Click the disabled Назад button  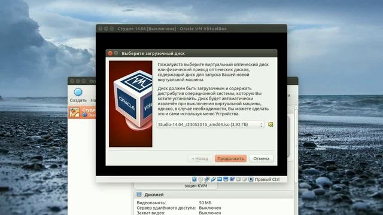(x=200, y=158)
